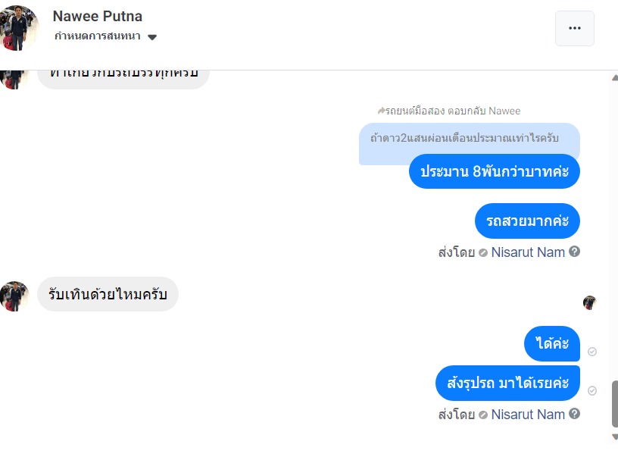Click the badge icon before first Nisarut Nam

(x=483, y=252)
